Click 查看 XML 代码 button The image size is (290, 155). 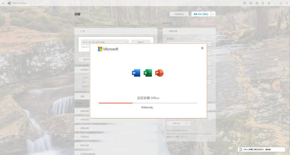(x=201, y=14)
